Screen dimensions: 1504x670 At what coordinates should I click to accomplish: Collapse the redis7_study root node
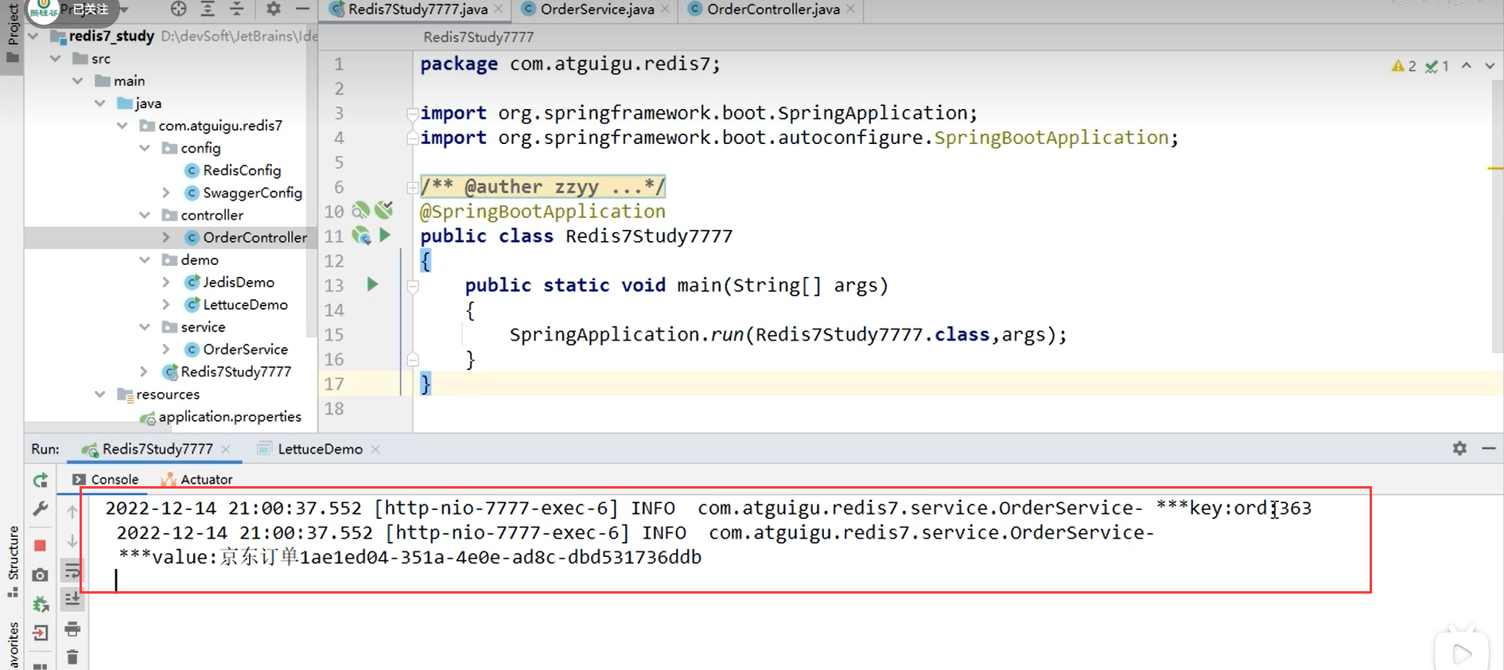pyautogui.click(x=33, y=36)
